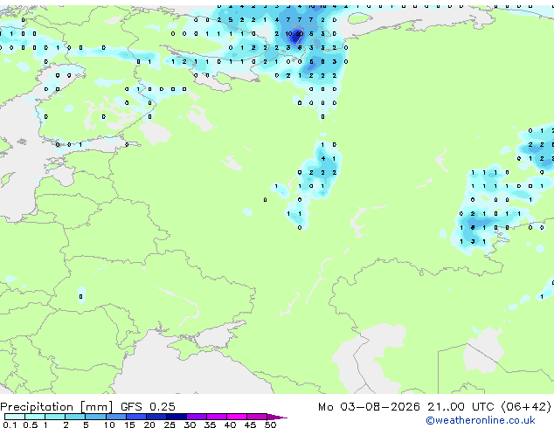
Task: Select the 2–5 mm legend color swatch
Action: tap(75, 417)
